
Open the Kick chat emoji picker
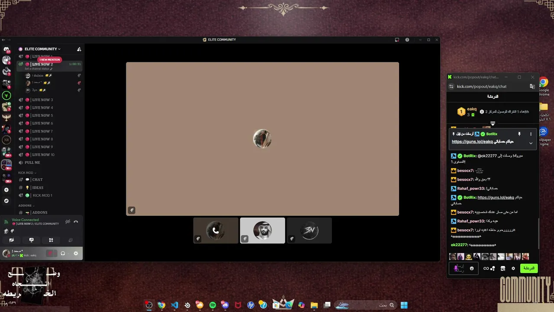tap(472, 268)
